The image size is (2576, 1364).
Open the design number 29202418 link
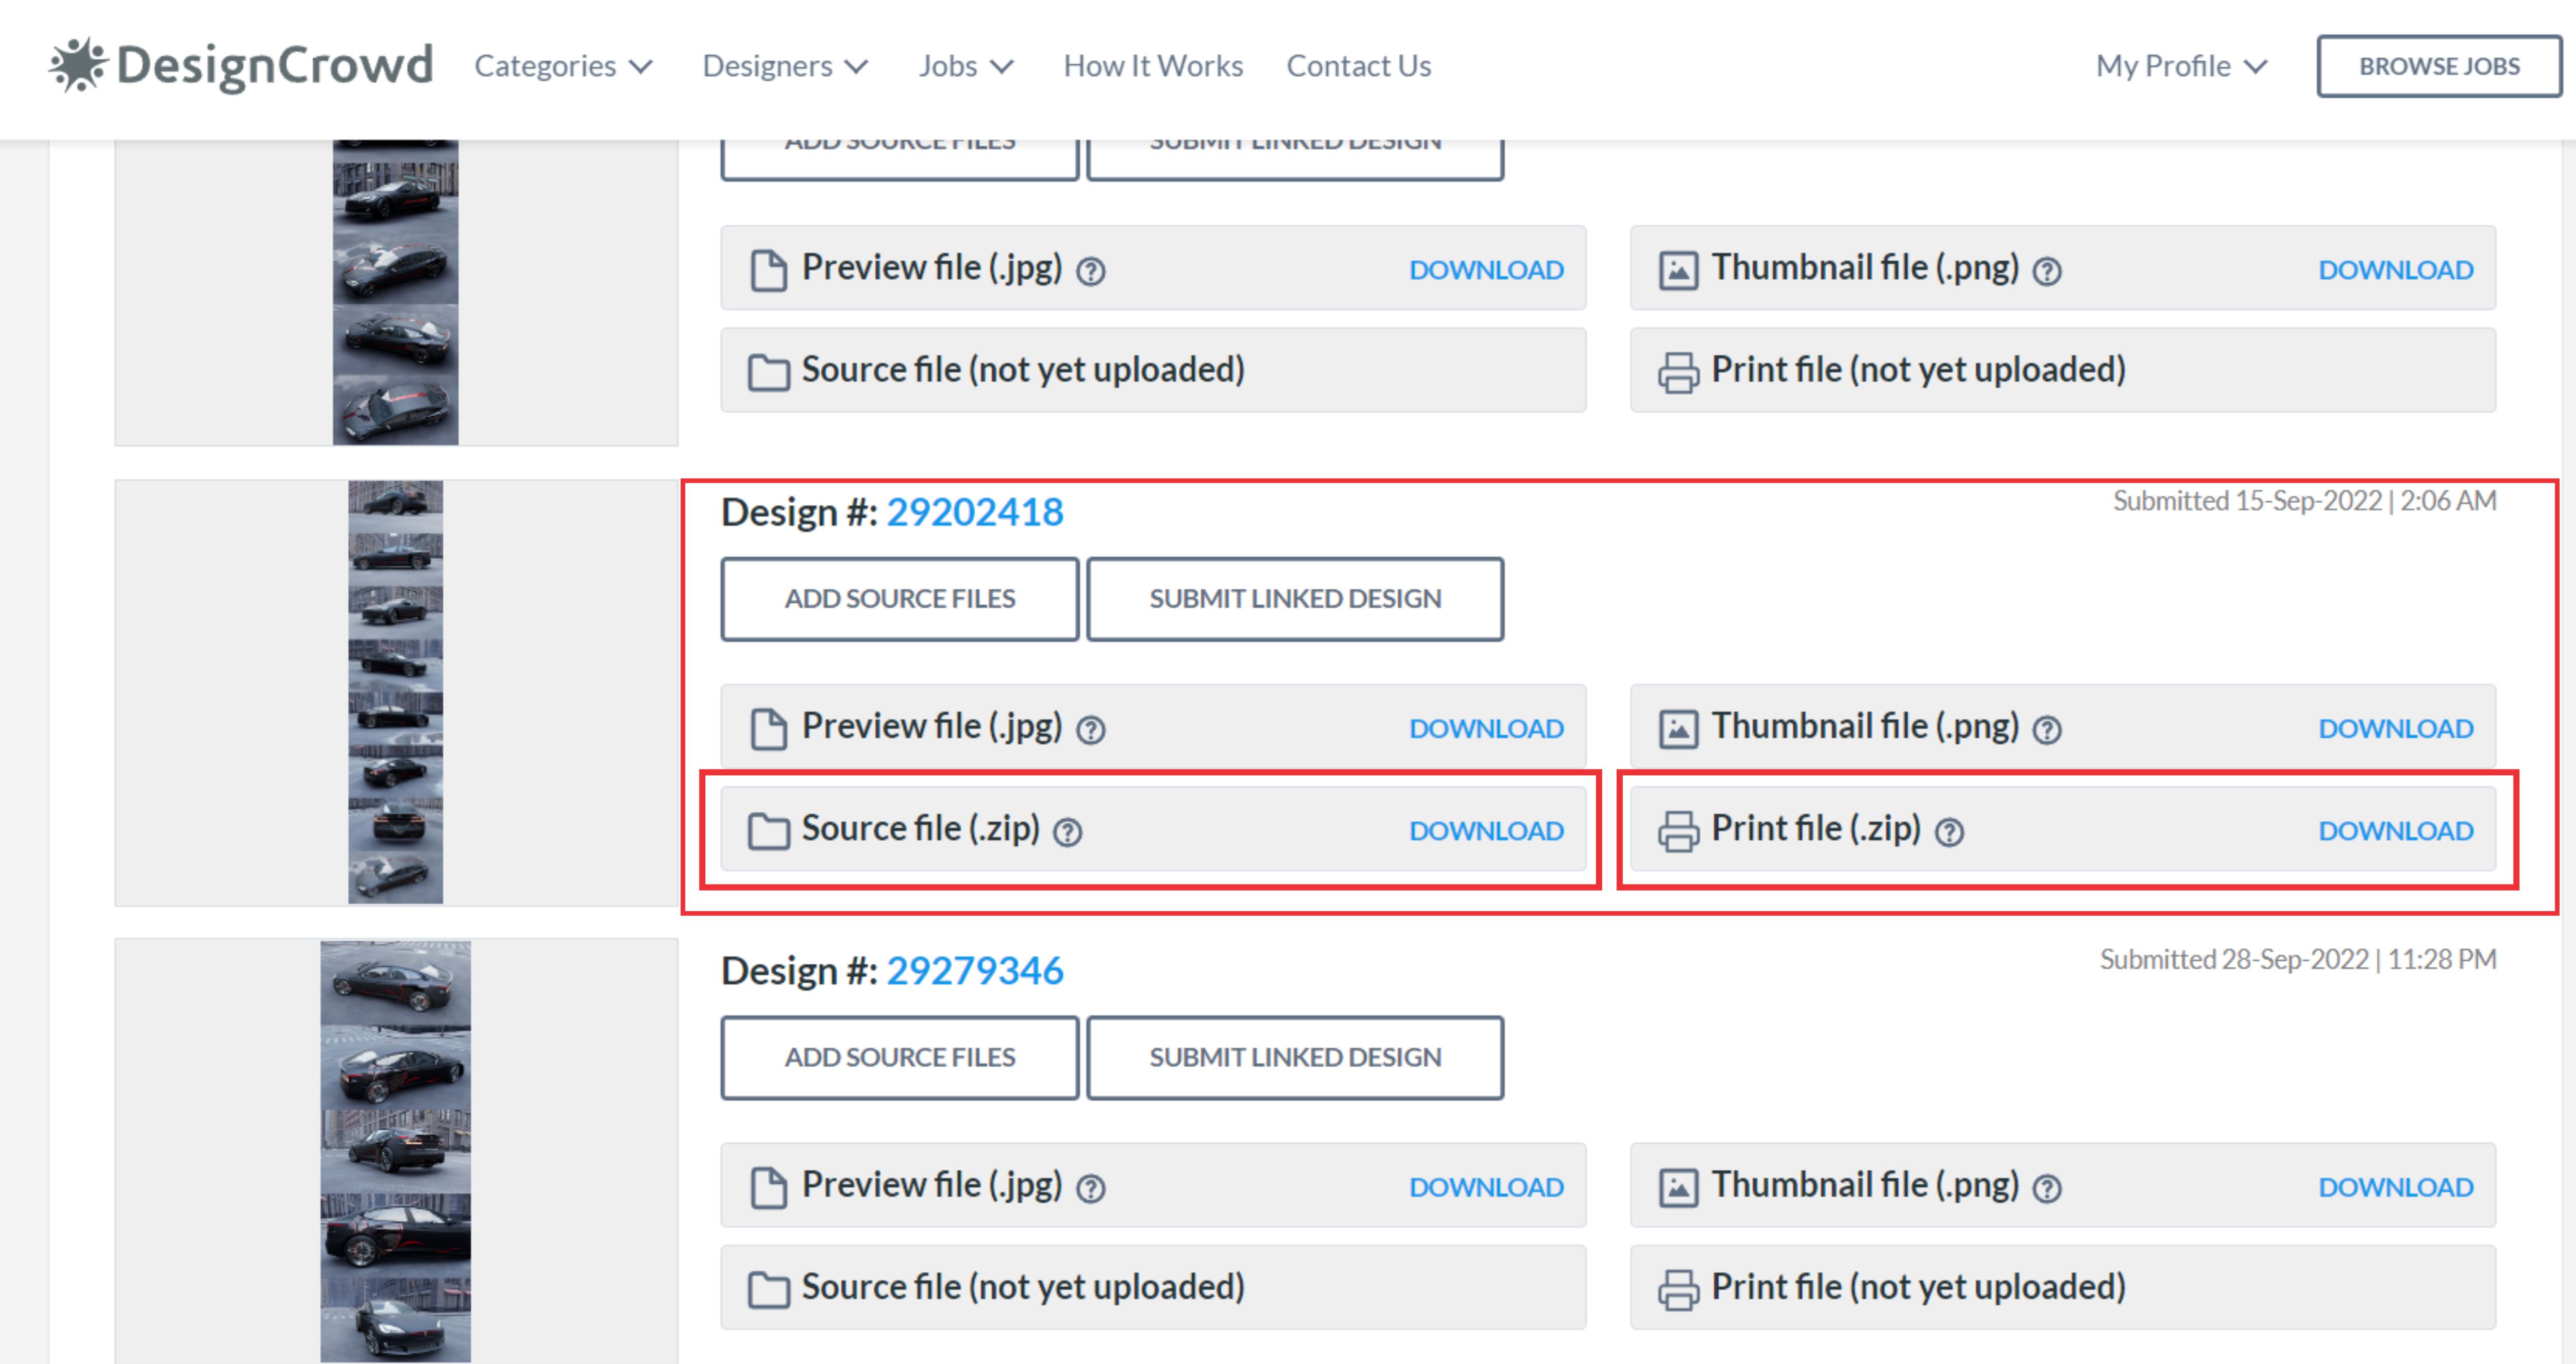[x=975, y=513]
